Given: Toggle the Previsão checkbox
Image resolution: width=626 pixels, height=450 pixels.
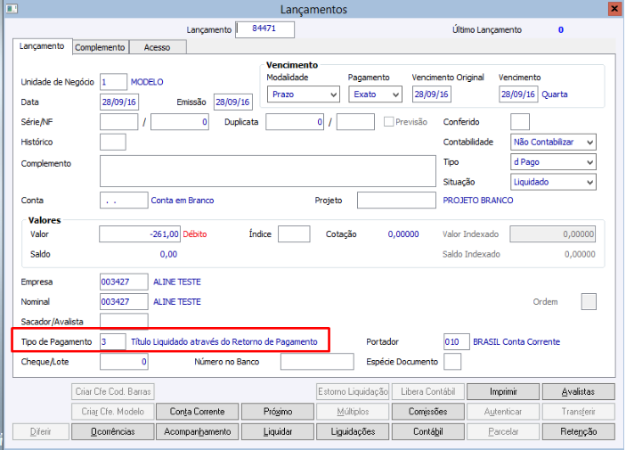Looking at the screenshot, I should 388,122.
